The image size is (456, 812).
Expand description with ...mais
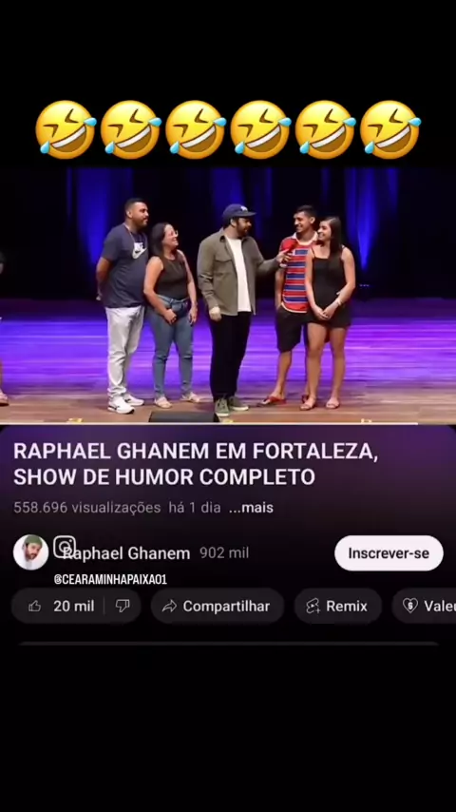[251, 508]
